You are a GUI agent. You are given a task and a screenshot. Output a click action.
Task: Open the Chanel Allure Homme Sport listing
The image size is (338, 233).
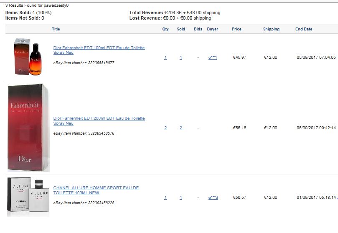[x=96, y=190]
